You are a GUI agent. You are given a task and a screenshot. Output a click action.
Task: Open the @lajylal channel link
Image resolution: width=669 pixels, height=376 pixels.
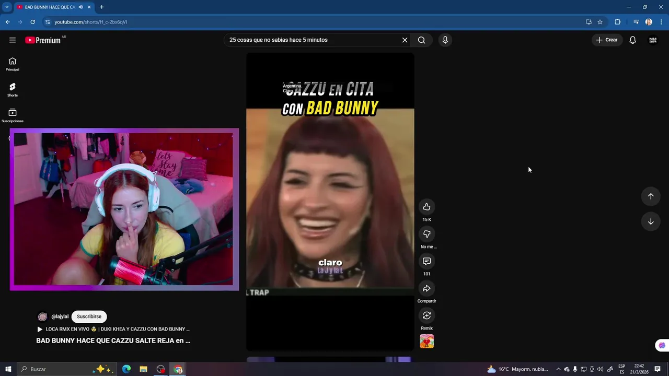60,316
